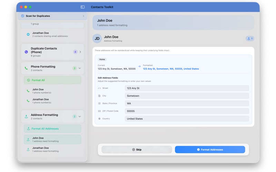Click the John Doe header banner
This screenshot has height=172, width=276.
click(x=174, y=22)
